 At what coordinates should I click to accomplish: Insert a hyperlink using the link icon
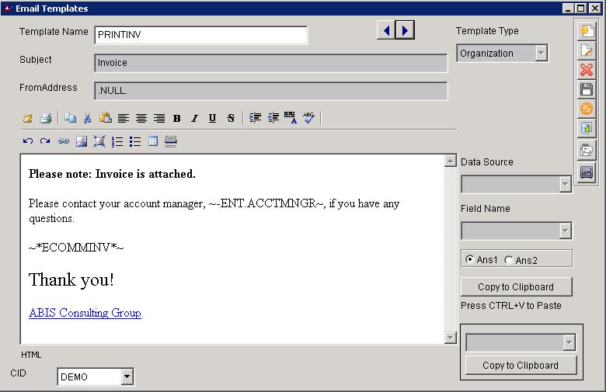point(64,141)
